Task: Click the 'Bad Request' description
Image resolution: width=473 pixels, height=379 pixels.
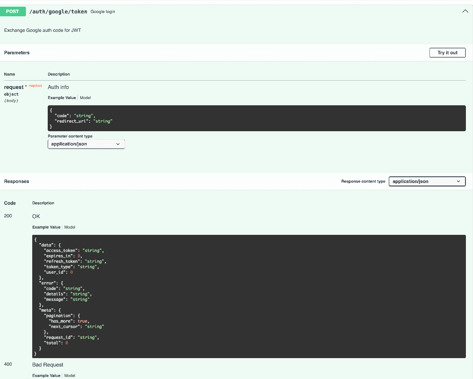Action: (48, 364)
